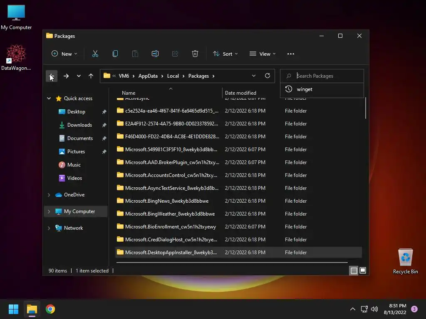Click the Share icon in toolbar
Viewport: 426px width, 319px height.
175,54
